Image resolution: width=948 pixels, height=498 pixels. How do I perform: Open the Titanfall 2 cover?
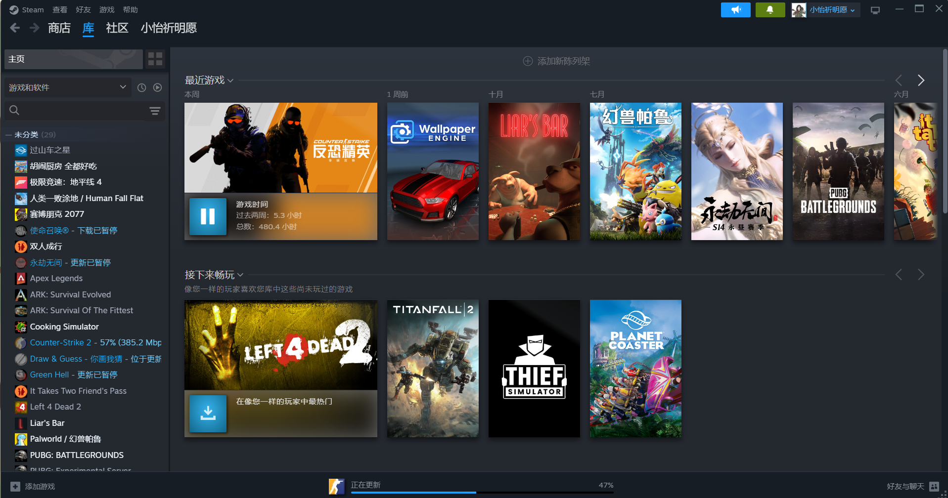coord(433,369)
